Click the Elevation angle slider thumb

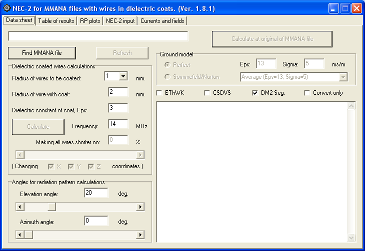coord(51,207)
